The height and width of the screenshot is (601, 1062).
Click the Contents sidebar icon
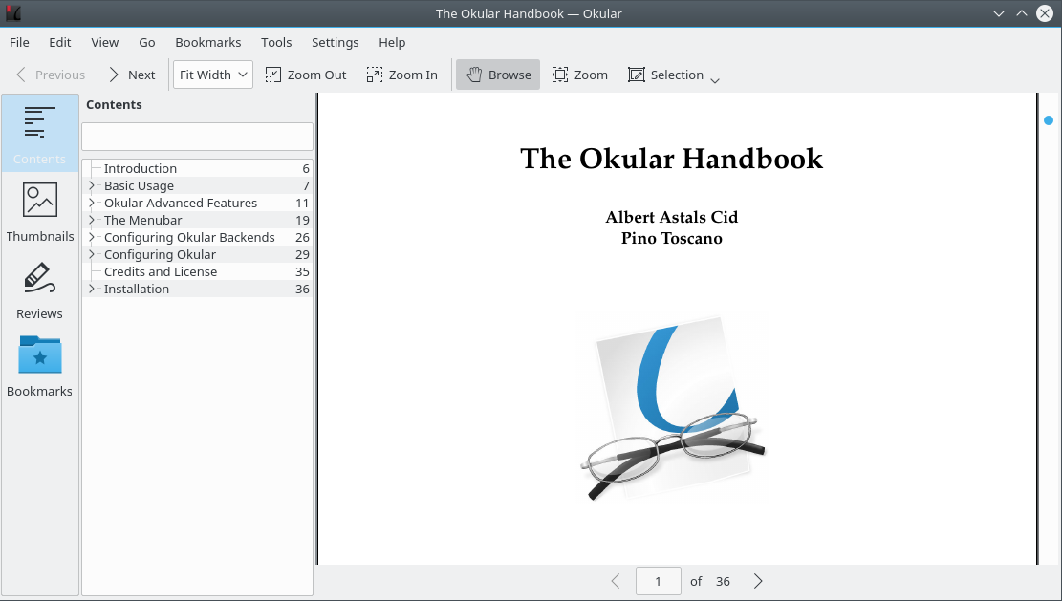(x=40, y=134)
